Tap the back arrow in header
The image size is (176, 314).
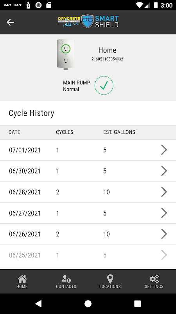pos(10,22)
